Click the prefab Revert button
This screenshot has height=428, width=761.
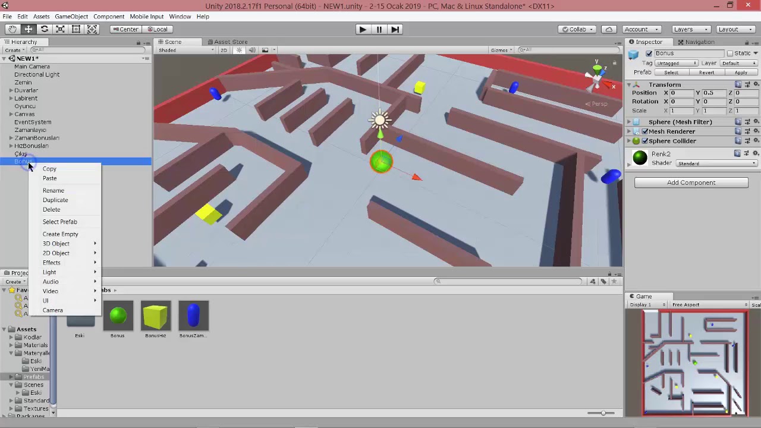706,73
